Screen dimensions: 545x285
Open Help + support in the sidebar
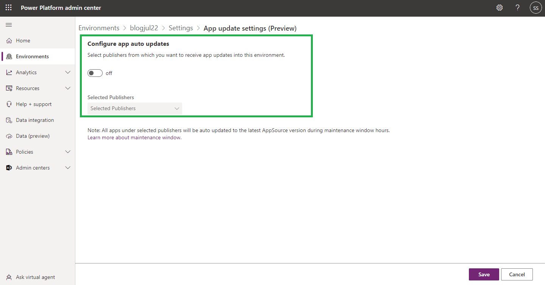pos(37,104)
